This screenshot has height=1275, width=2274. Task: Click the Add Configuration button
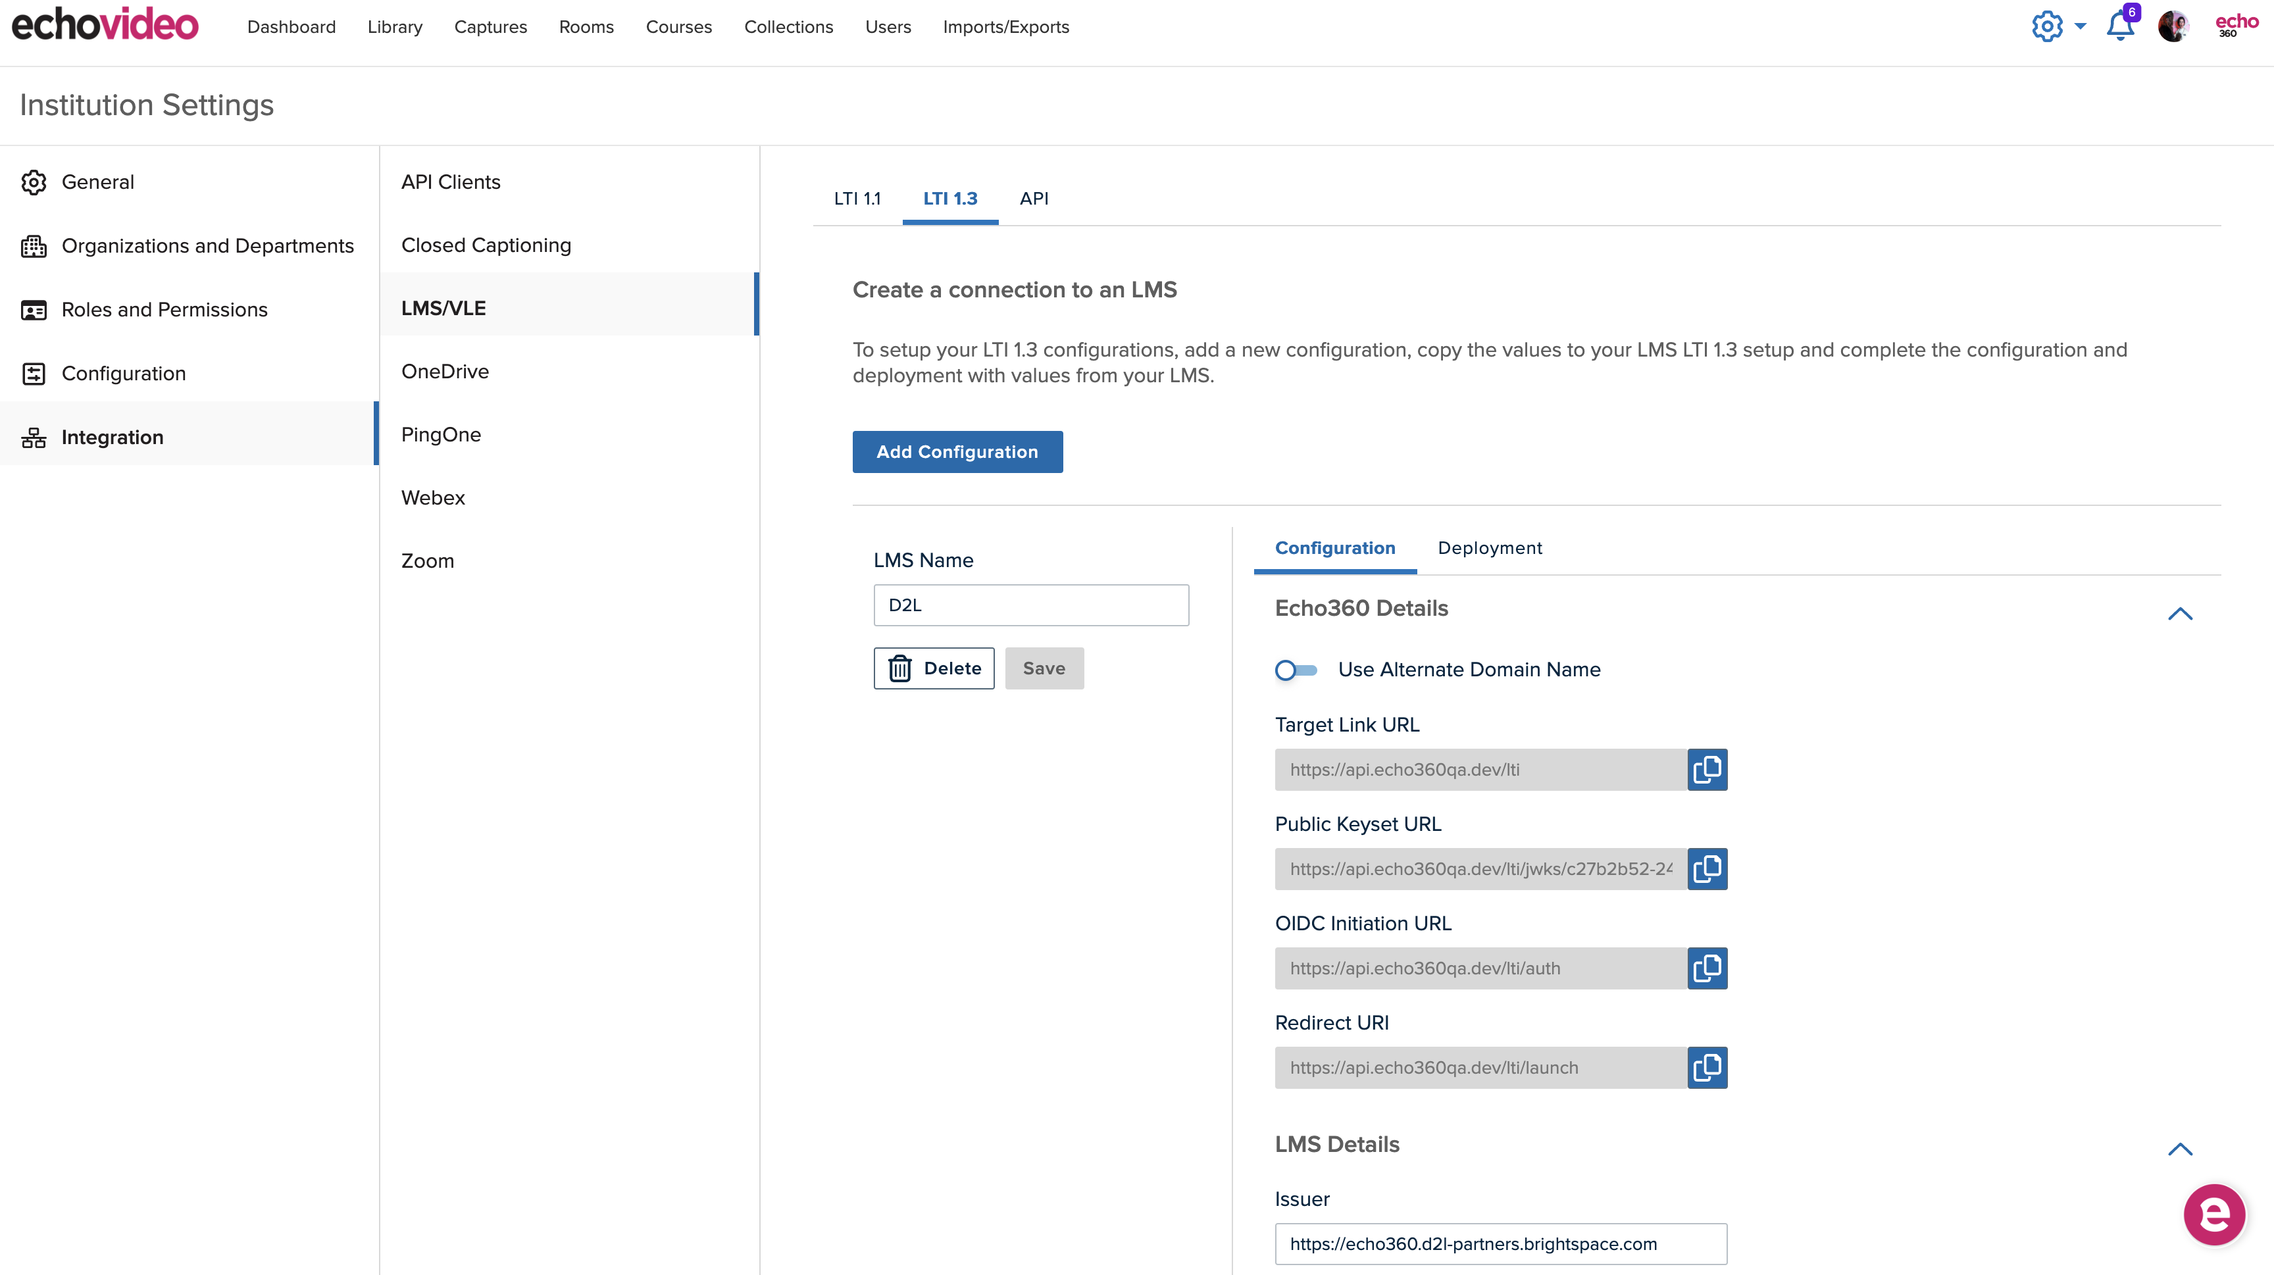tap(957, 452)
